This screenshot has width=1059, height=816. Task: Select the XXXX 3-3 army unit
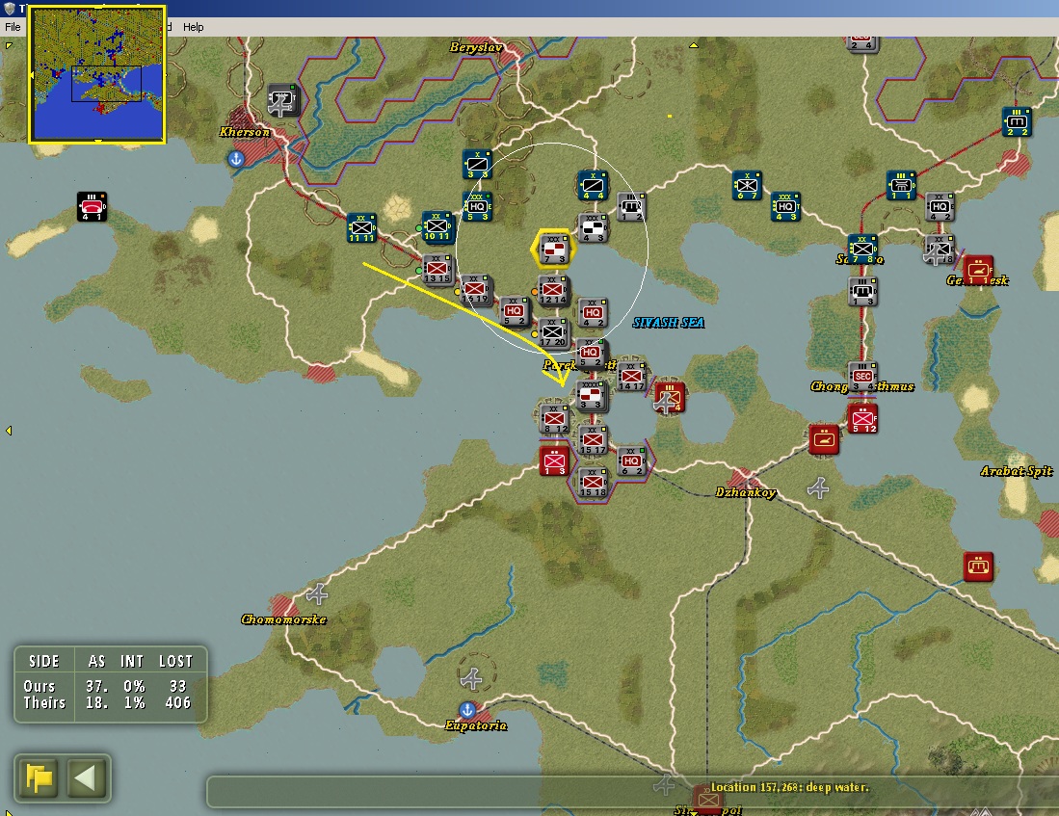point(593,396)
